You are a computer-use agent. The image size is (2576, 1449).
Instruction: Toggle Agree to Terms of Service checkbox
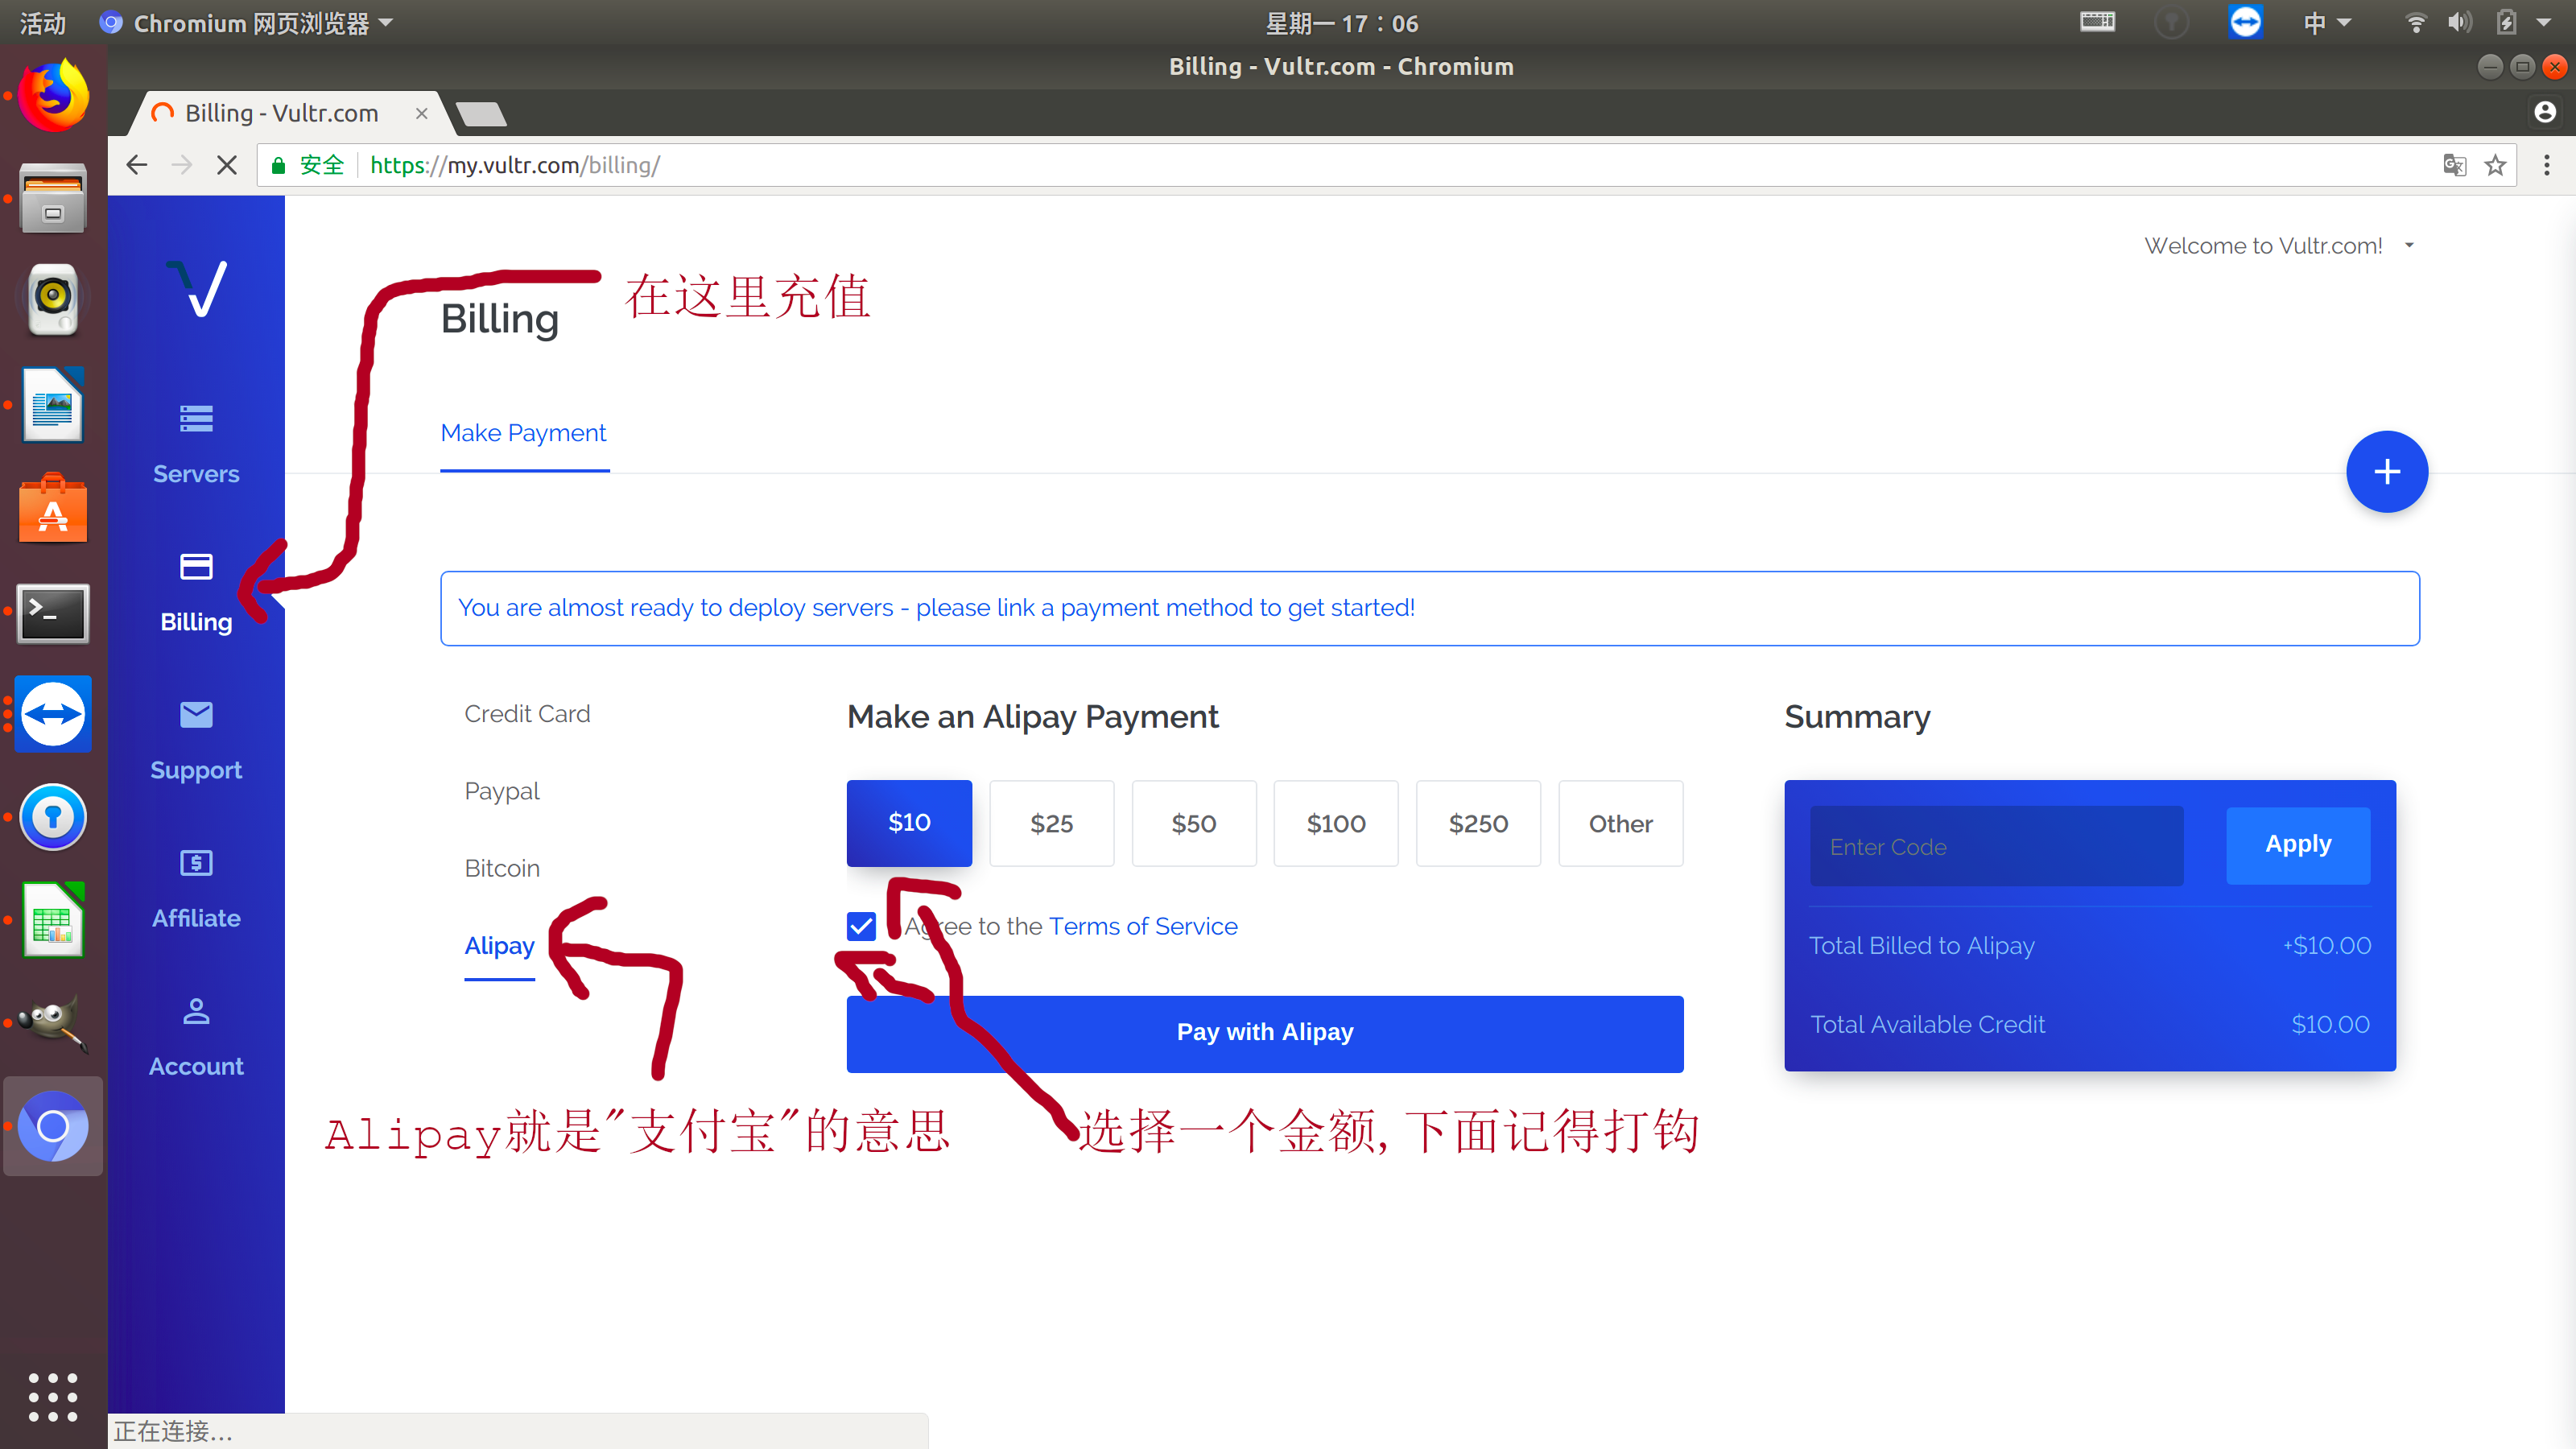tap(861, 926)
